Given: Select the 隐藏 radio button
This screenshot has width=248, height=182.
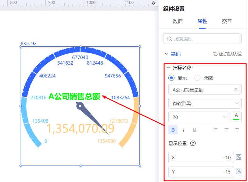Looking at the screenshot, I should (197, 78).
